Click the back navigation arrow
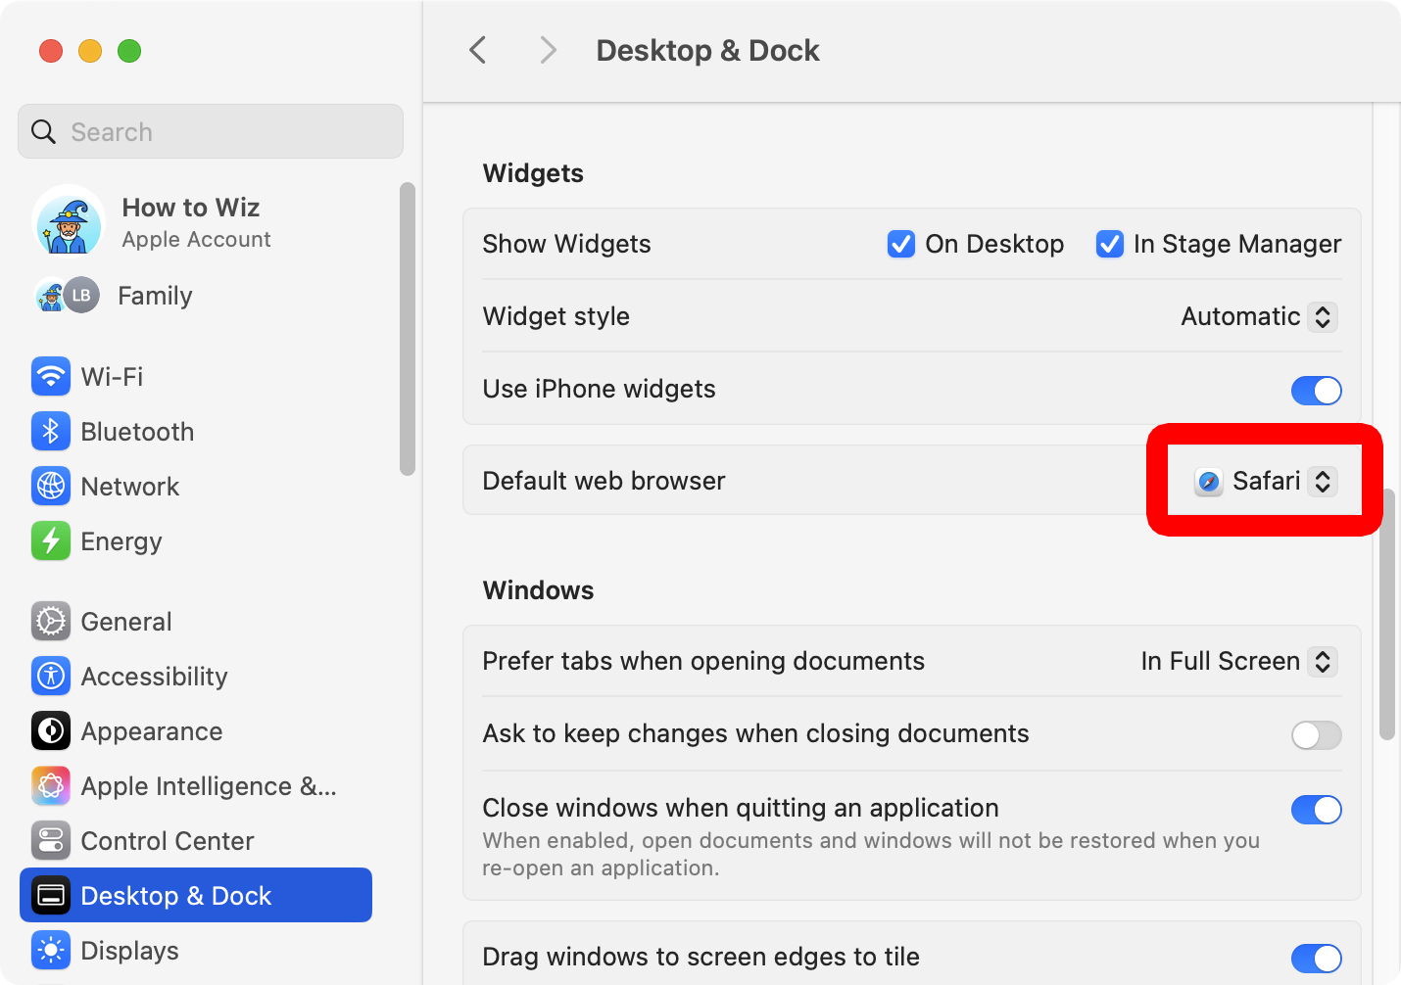1401x985 pixels. [x=477, y=50]
